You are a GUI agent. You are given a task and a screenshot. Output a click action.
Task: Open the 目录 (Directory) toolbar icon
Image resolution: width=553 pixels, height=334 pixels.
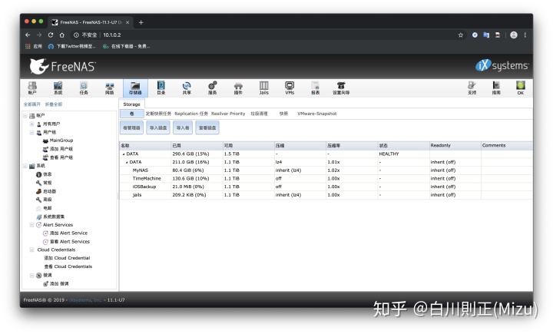pos(161,88)
